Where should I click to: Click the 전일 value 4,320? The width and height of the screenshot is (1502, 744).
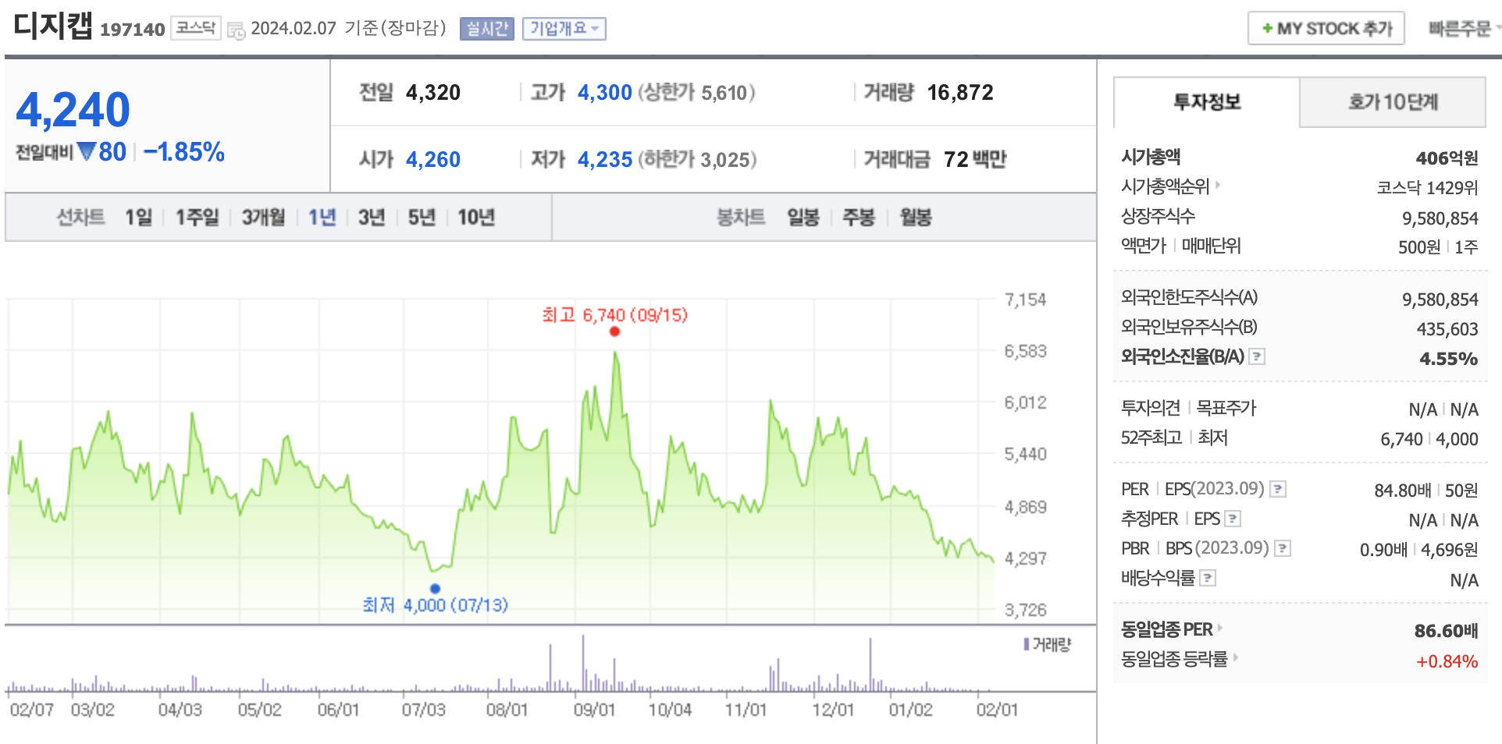pos(433,93)
